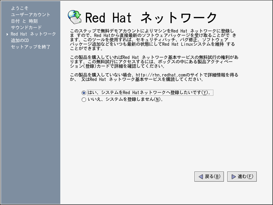
Task: Select はい radio to register the system
Action: [84, 93]
